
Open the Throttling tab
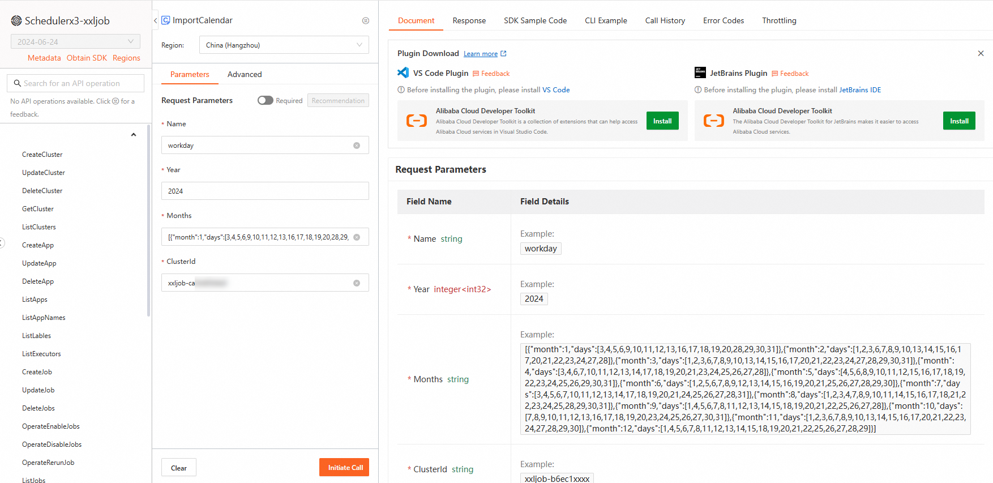(x=779, y=20)
